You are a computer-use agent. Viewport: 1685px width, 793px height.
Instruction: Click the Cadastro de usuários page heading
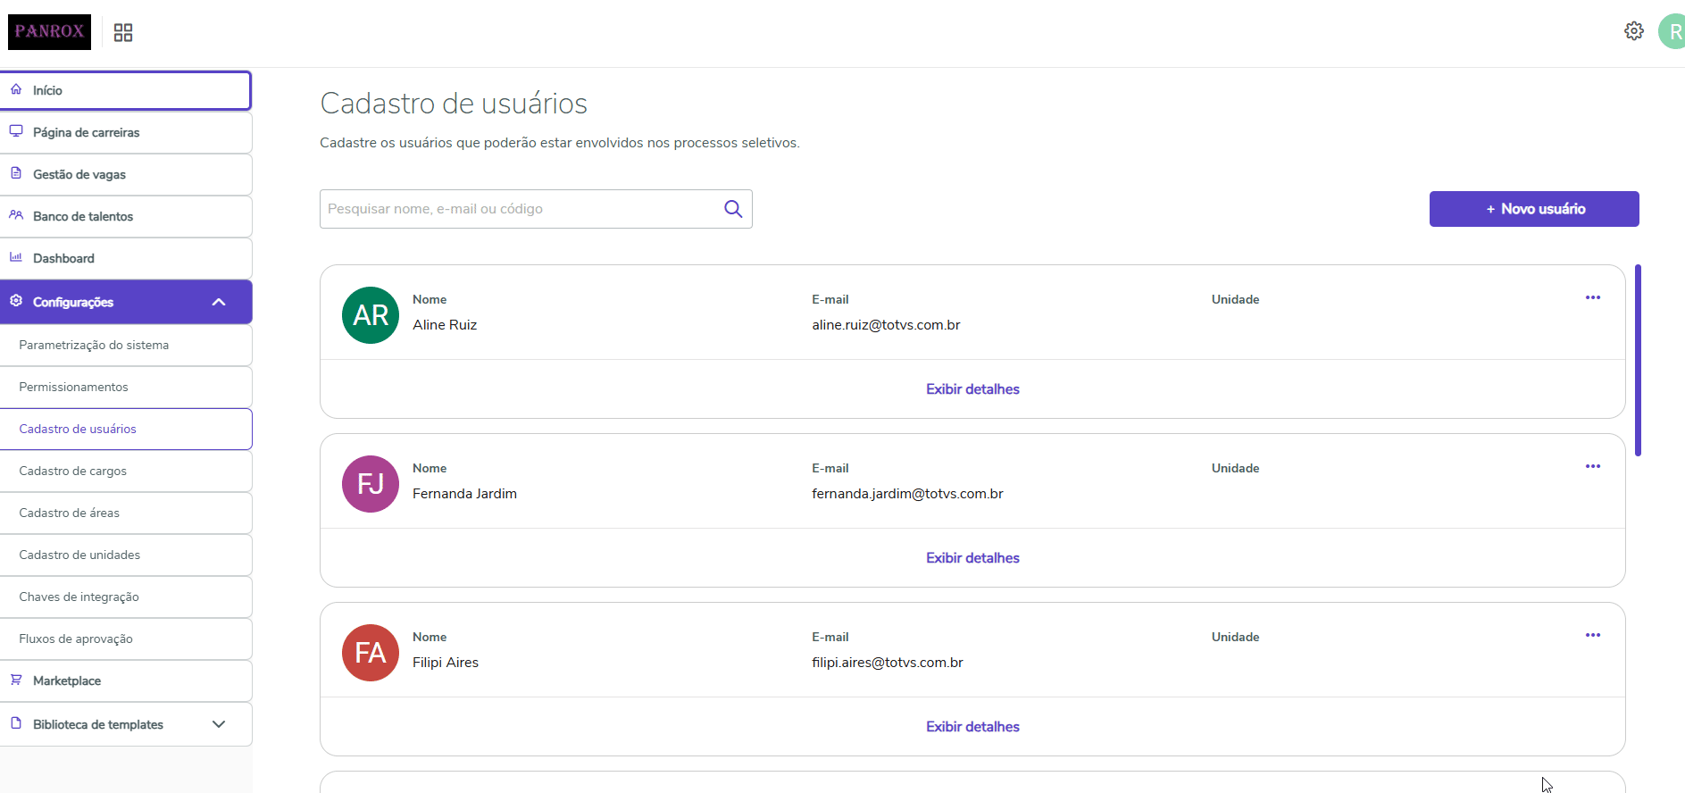point(454,104)
